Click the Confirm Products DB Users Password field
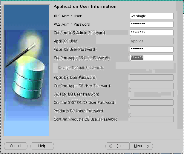 click(151, 119)
